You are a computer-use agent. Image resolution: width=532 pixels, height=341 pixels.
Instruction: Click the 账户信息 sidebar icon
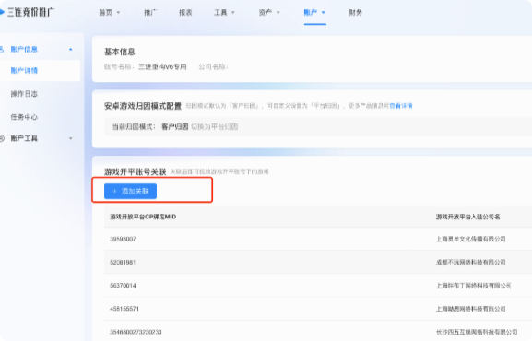(x=2, y=50)
